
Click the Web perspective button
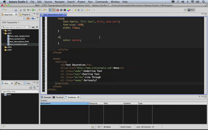[191, 10]
